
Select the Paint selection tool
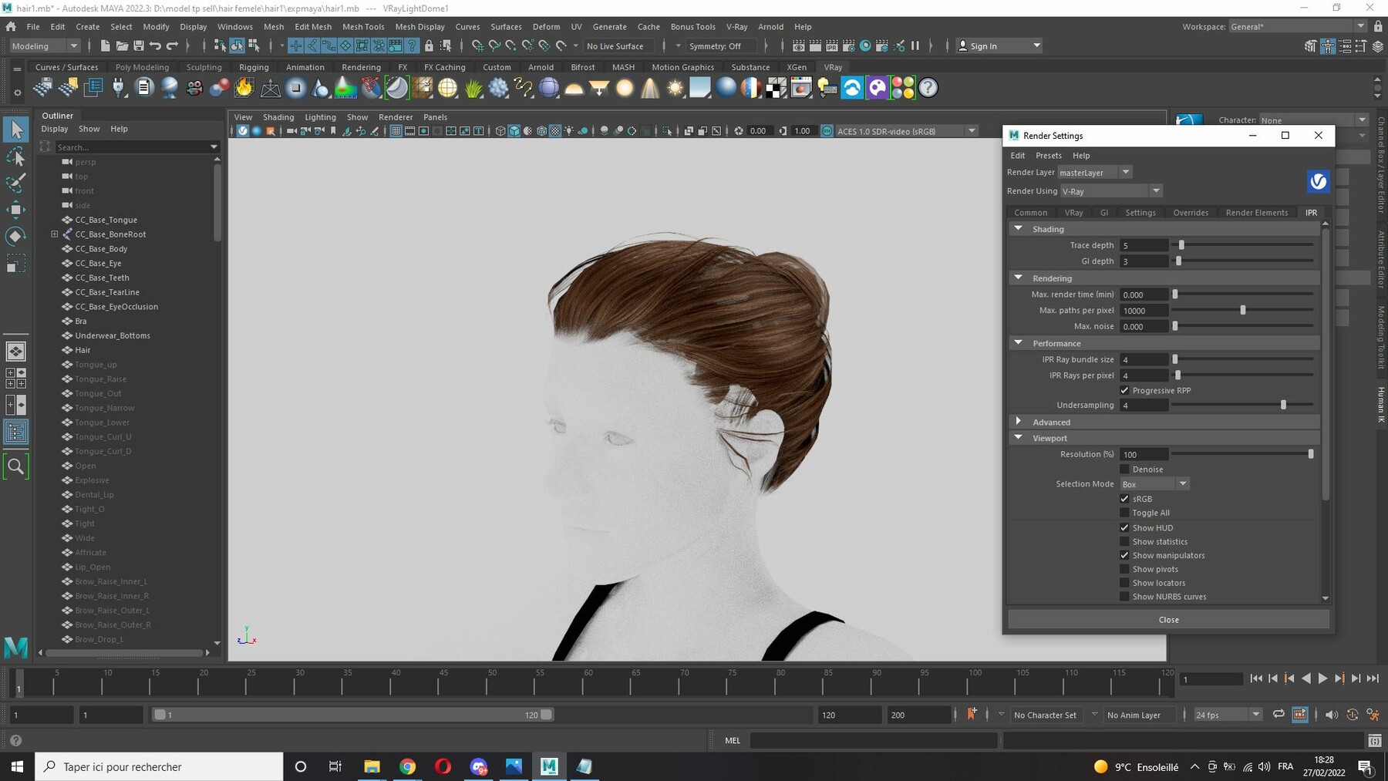pyautogui.click(x=15, y=183)
